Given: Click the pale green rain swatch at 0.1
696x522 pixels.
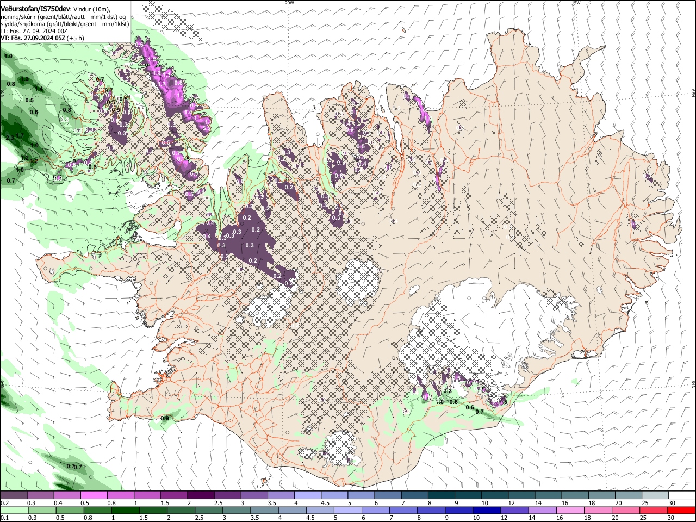Looking at the screenshot, I should [14, 510].
